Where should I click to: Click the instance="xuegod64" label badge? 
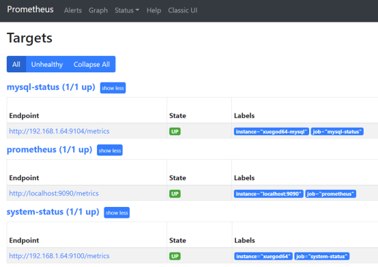pyautogui.click(x=263, y=256)
